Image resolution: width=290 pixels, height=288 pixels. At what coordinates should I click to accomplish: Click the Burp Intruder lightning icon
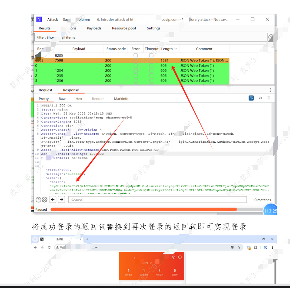tap(39, 19)
